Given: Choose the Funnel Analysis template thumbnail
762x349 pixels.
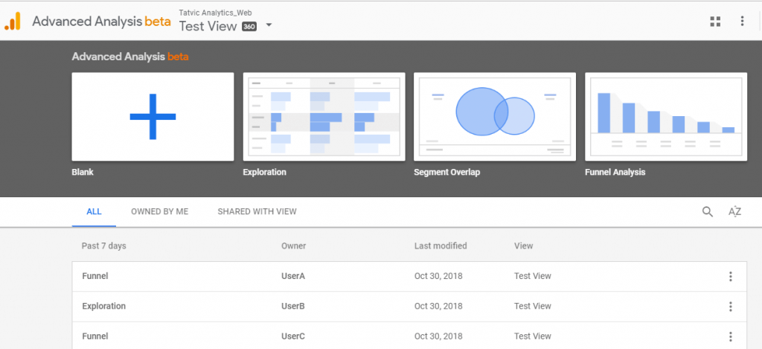Looking at the screenshot, I should [x=666, y=117].
